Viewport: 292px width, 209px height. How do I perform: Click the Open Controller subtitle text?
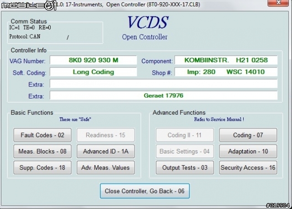(145, 37)
